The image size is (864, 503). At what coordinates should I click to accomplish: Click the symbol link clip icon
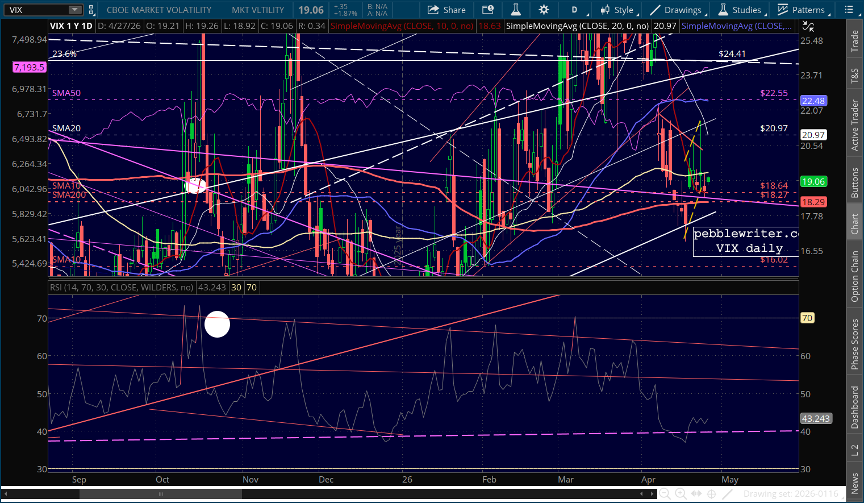[91, 10]
